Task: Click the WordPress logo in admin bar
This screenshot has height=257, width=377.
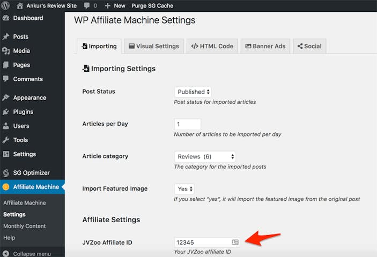Action: pyautogui.click(x=6, y=5)
